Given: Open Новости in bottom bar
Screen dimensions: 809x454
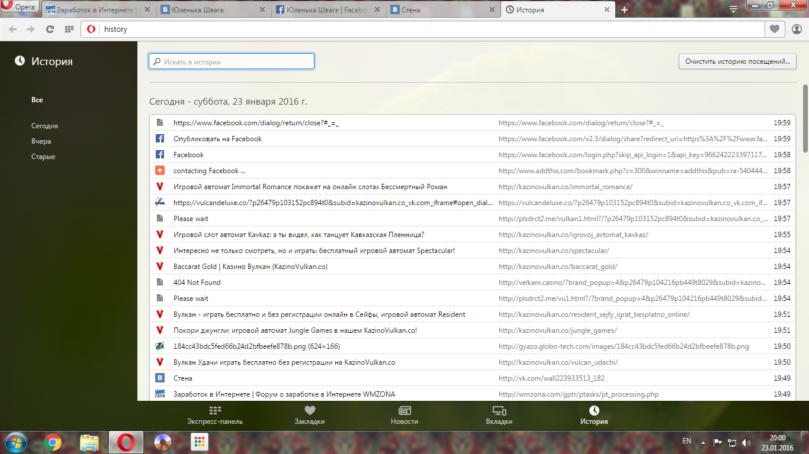Looking at the screenshot, I should coord(404,416).
